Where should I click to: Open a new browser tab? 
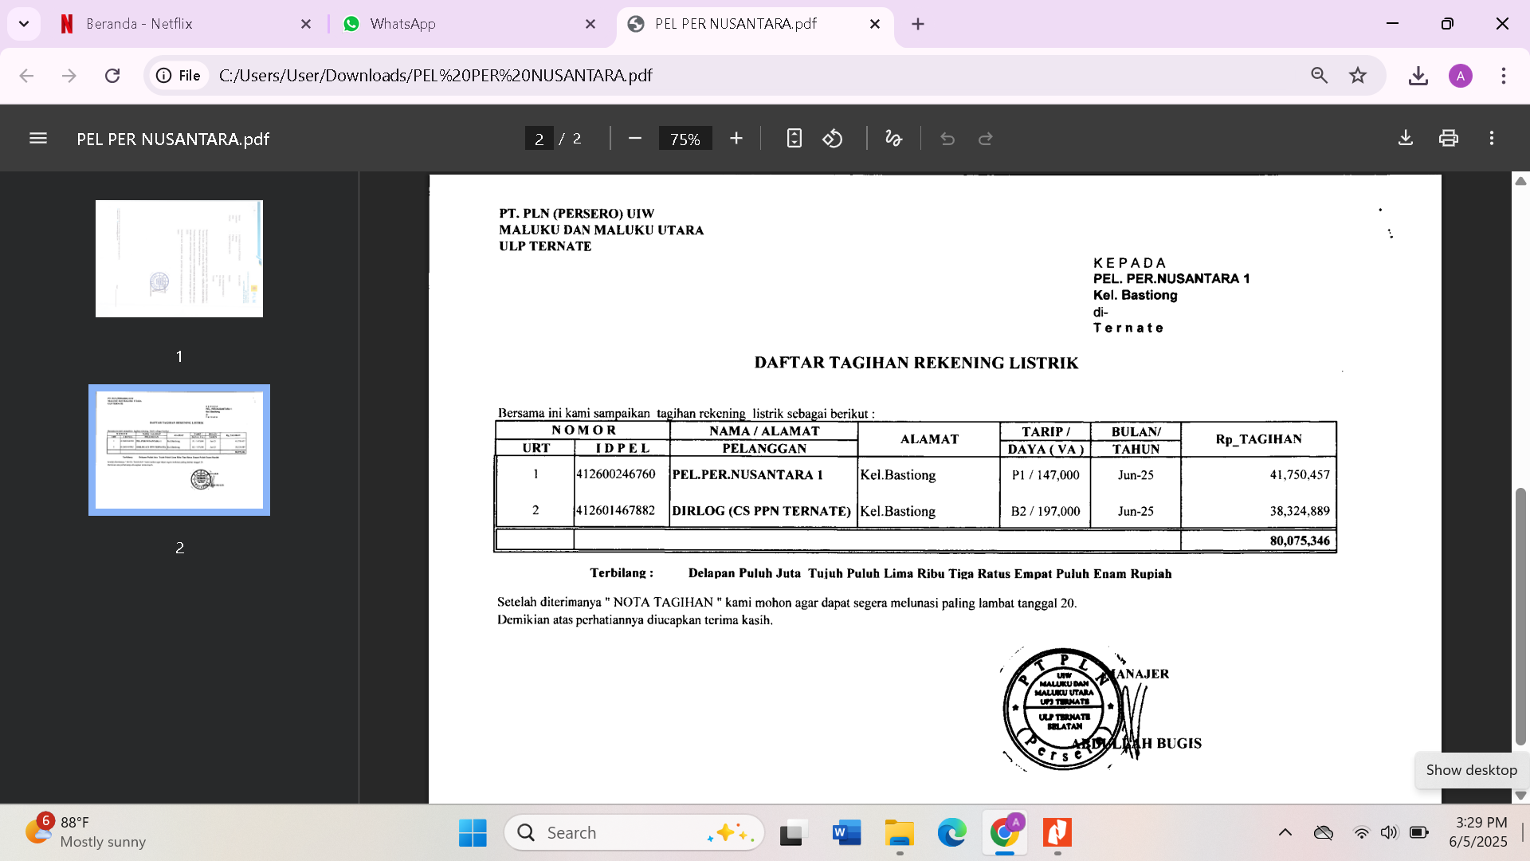click(918, 24)
